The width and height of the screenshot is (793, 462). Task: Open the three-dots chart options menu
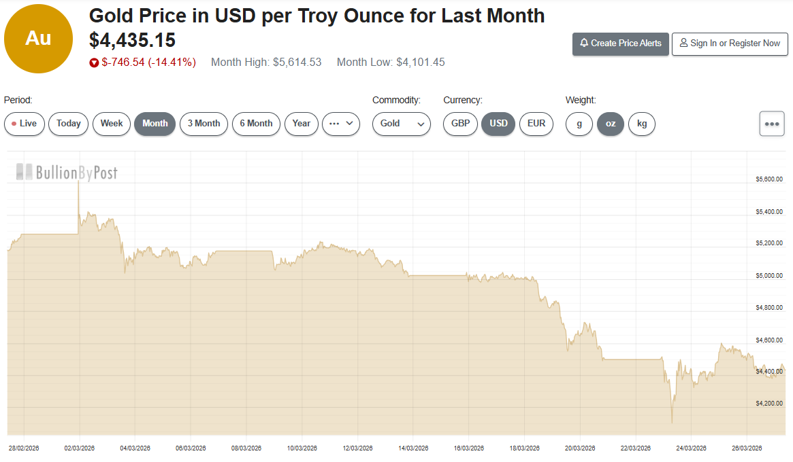click(x=771, y=124)
